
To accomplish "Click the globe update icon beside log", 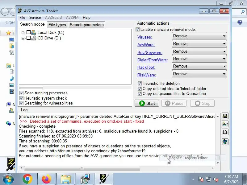I will (225, 142).
